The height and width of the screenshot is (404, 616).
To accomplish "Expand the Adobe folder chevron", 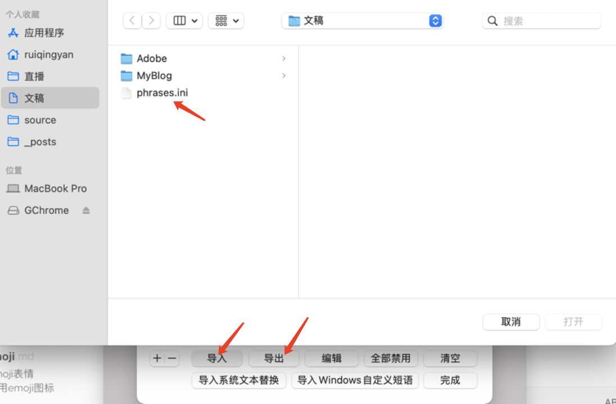I will click(284, 58).
